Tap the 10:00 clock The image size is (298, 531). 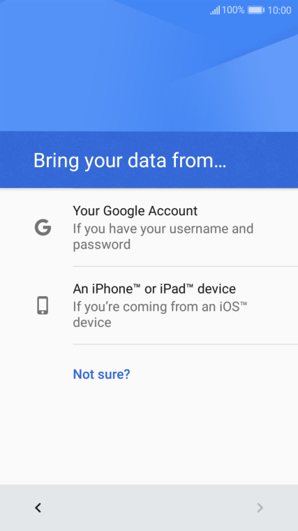279,10
